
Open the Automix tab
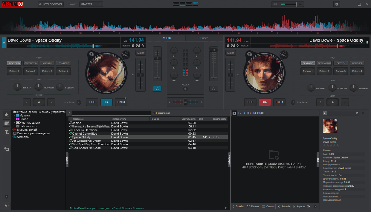click(283, 206)
